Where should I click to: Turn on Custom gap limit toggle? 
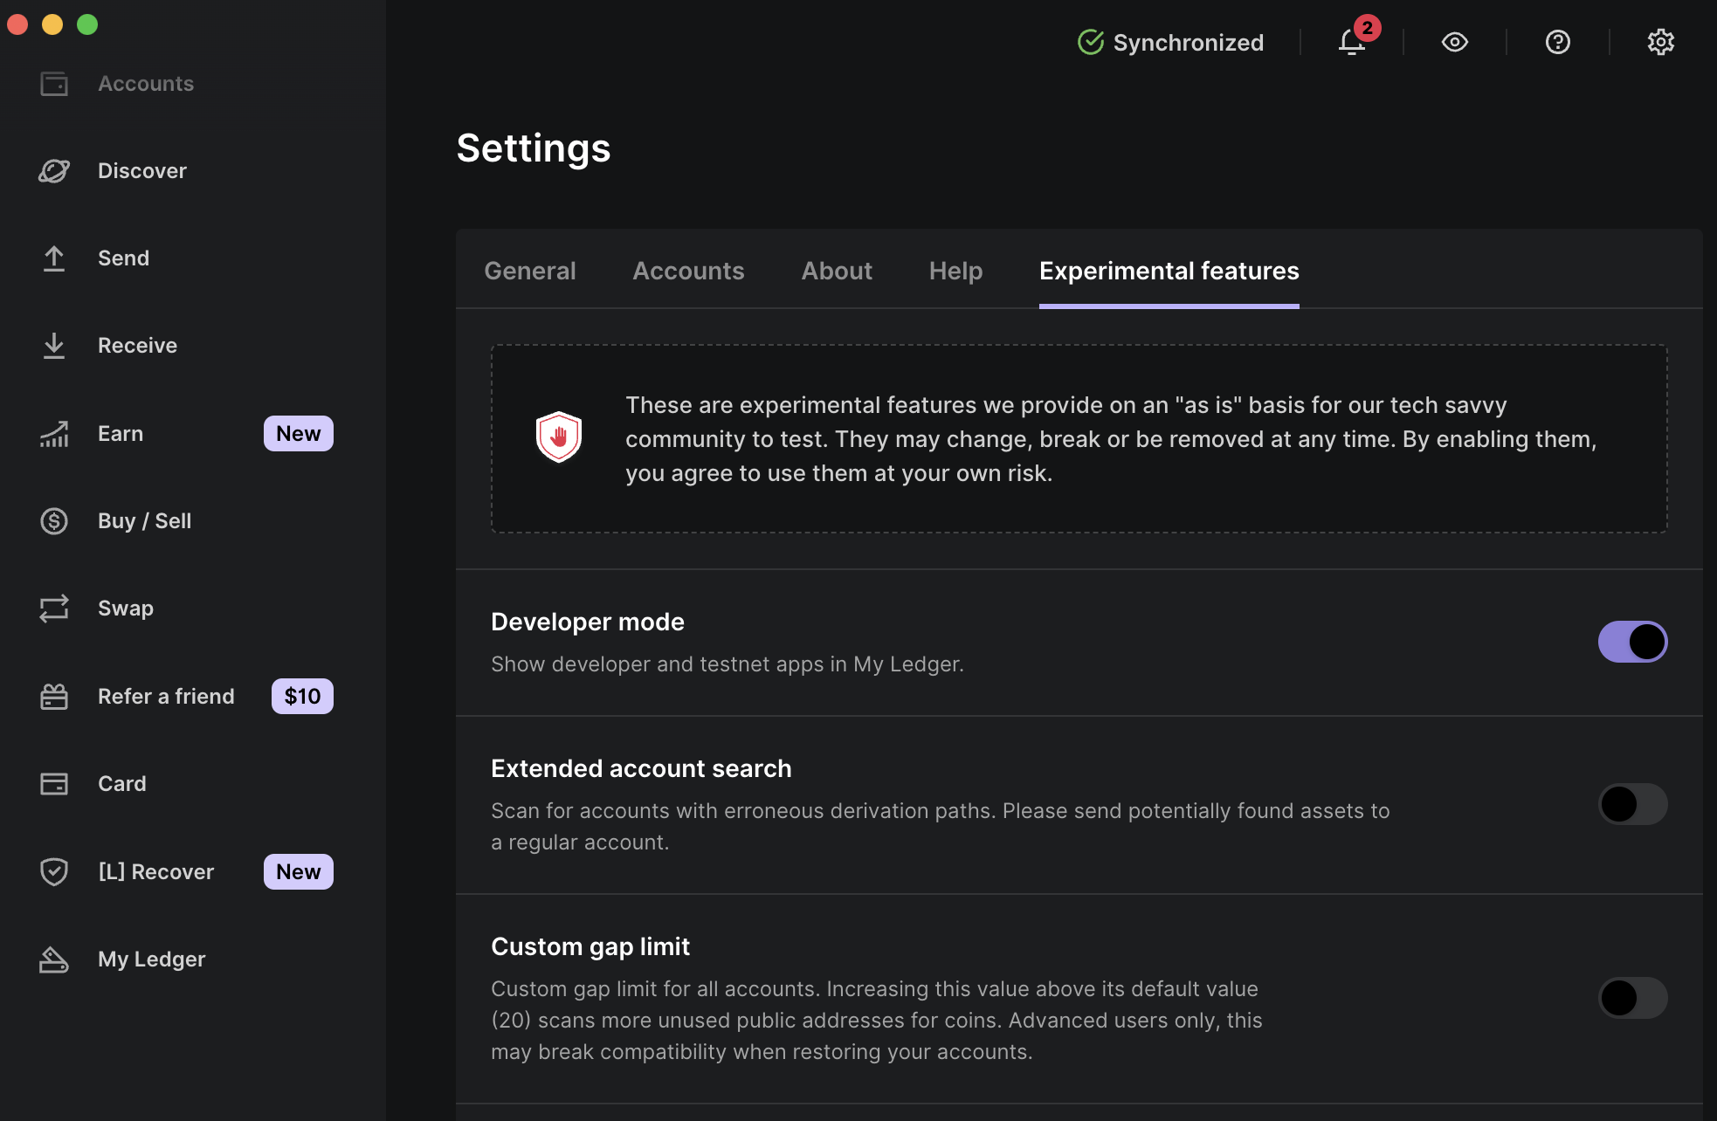pyautogui.click(x=1632, y=998)
